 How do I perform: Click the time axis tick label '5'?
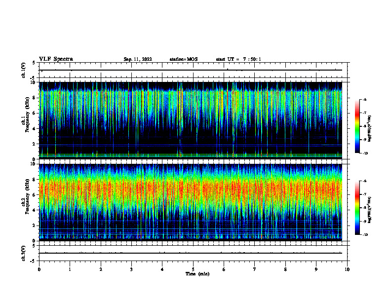(193, 269)
